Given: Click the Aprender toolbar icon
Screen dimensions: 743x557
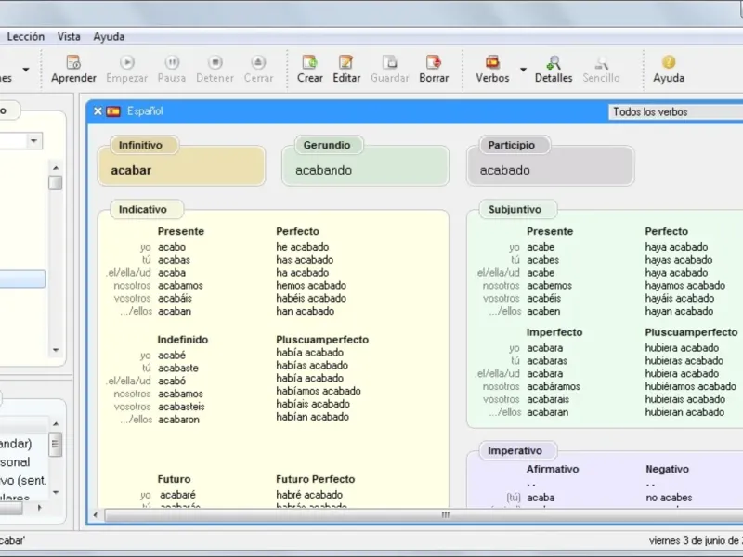Looking at the screenshot, I should pyautogui.click(x=73, y=63).
